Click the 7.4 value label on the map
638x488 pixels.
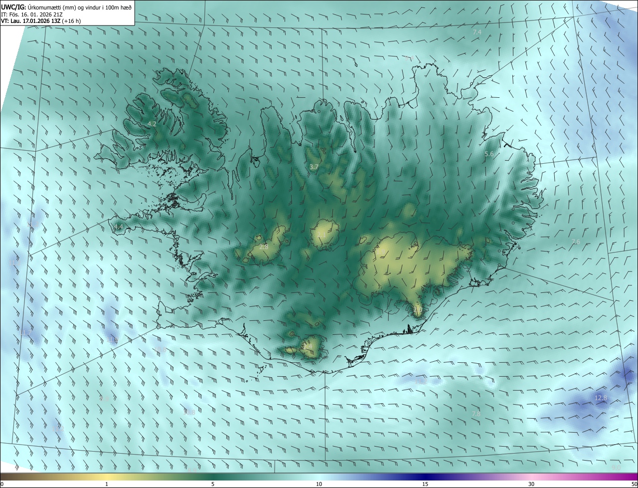477,32
